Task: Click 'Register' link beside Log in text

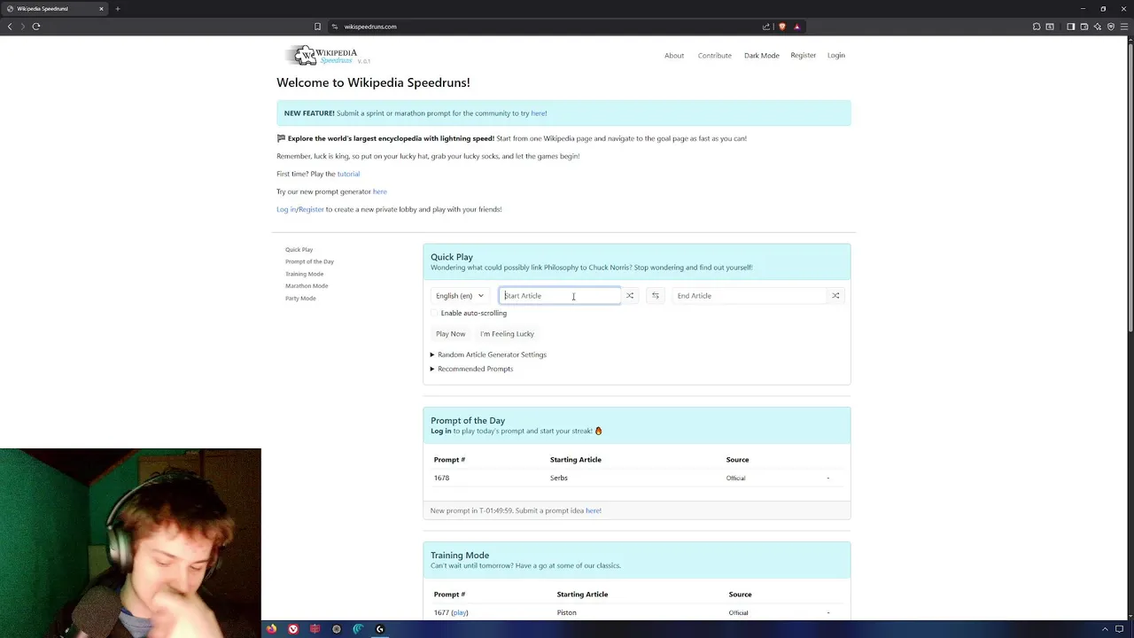Action: pyautogui.click(x=311, y=209)
